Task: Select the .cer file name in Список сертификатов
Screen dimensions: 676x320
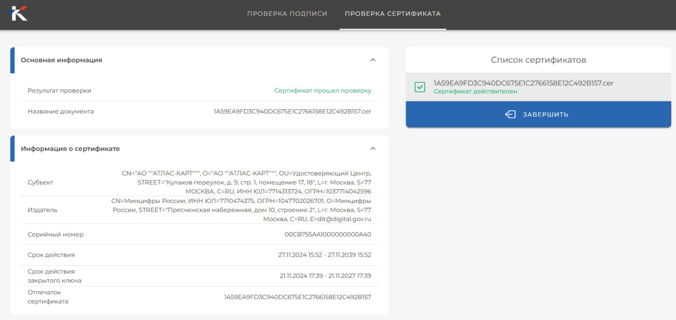Action: (523, 83)
